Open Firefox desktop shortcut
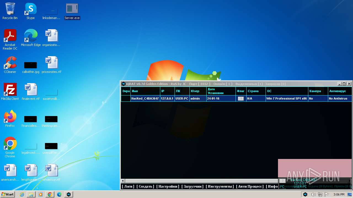The width and height of the screenshot is (353, 198). (x=10, y=119)
